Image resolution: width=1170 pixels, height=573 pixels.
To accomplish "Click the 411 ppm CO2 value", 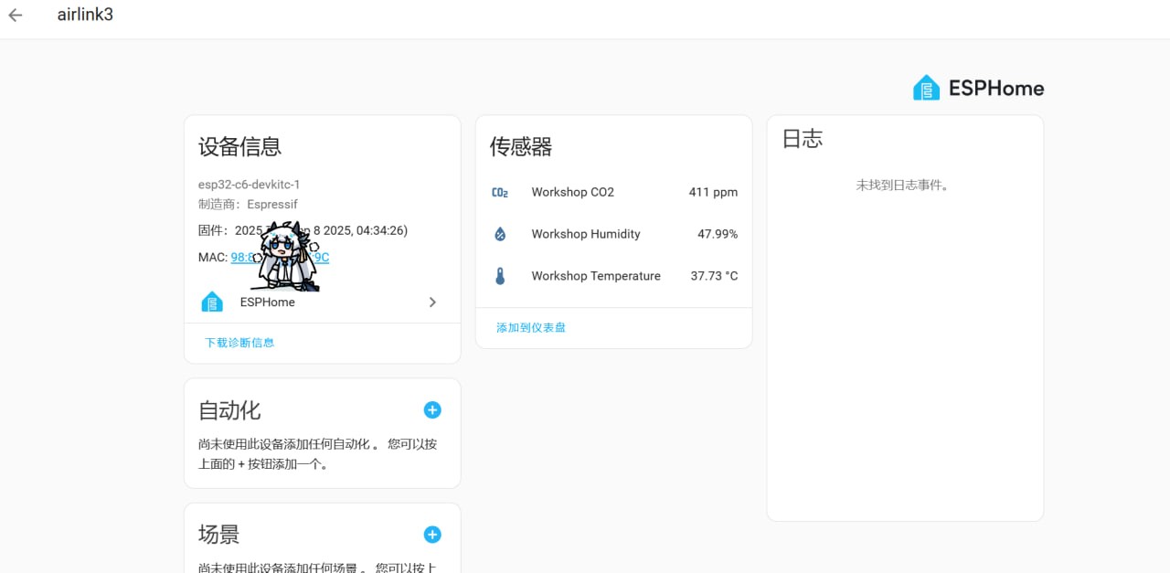I will pyautogui.click(x=712, y=192).
